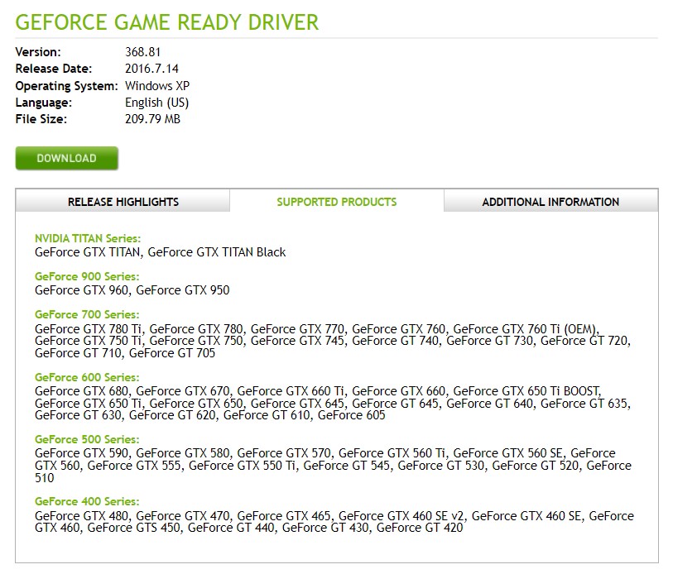Viewport: 673px width, 574px height.
Task: Click the GeForce GT 710 entry
Action: click(x=78, y=353)
